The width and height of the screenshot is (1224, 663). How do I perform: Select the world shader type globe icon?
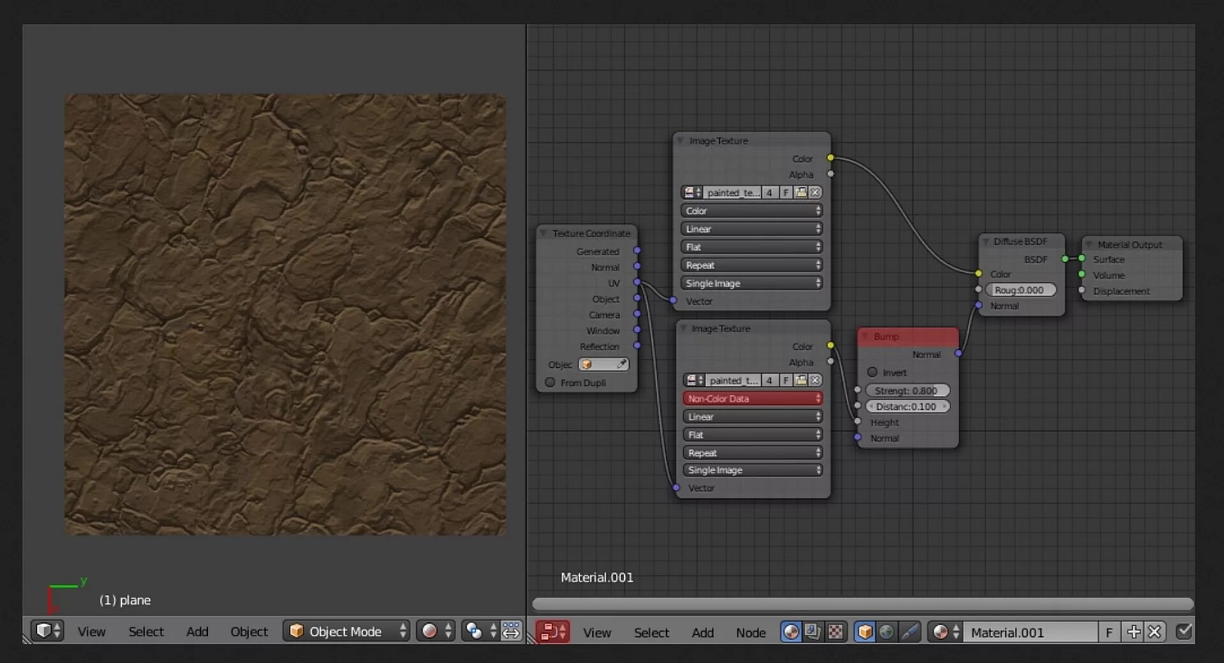(x=886, y=632)
